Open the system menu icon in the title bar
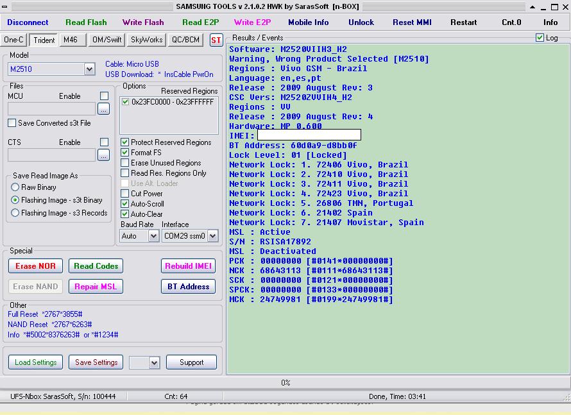This screenshot has width=571, height=415. [x=4, y=6]
